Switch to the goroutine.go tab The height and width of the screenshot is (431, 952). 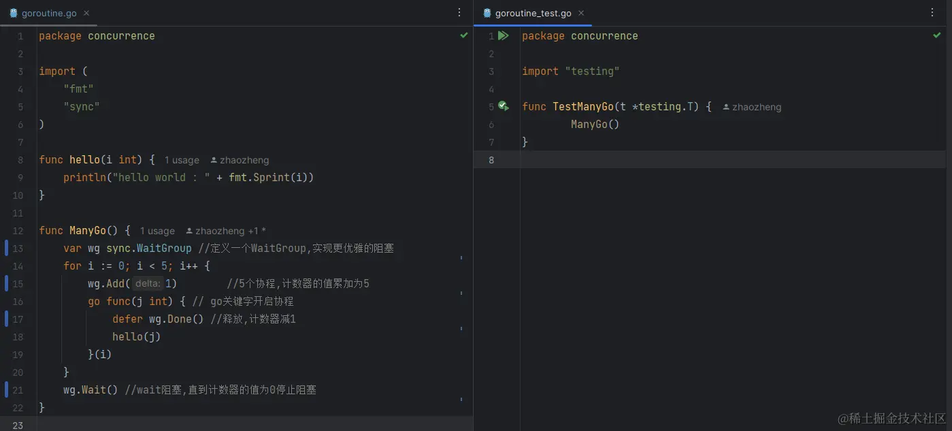click(x=48, y=13)
